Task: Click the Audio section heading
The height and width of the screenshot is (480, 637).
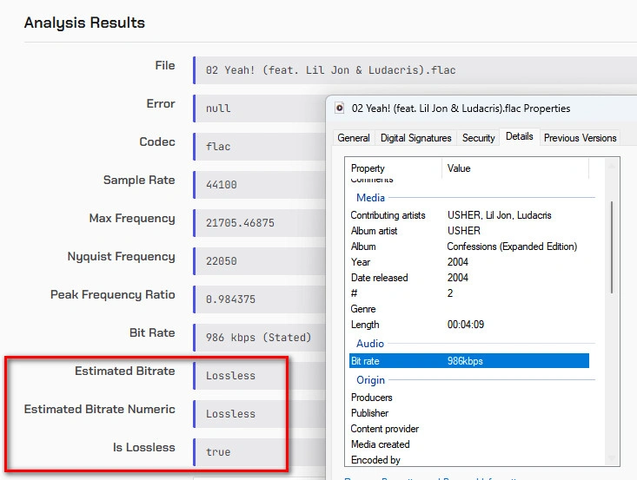Action: click(369, 344)
